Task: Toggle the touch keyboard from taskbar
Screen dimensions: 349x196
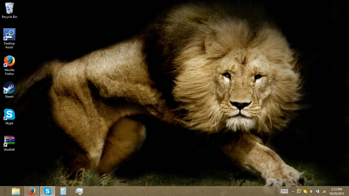Action: pyautogui.click(x=284, y=191)
